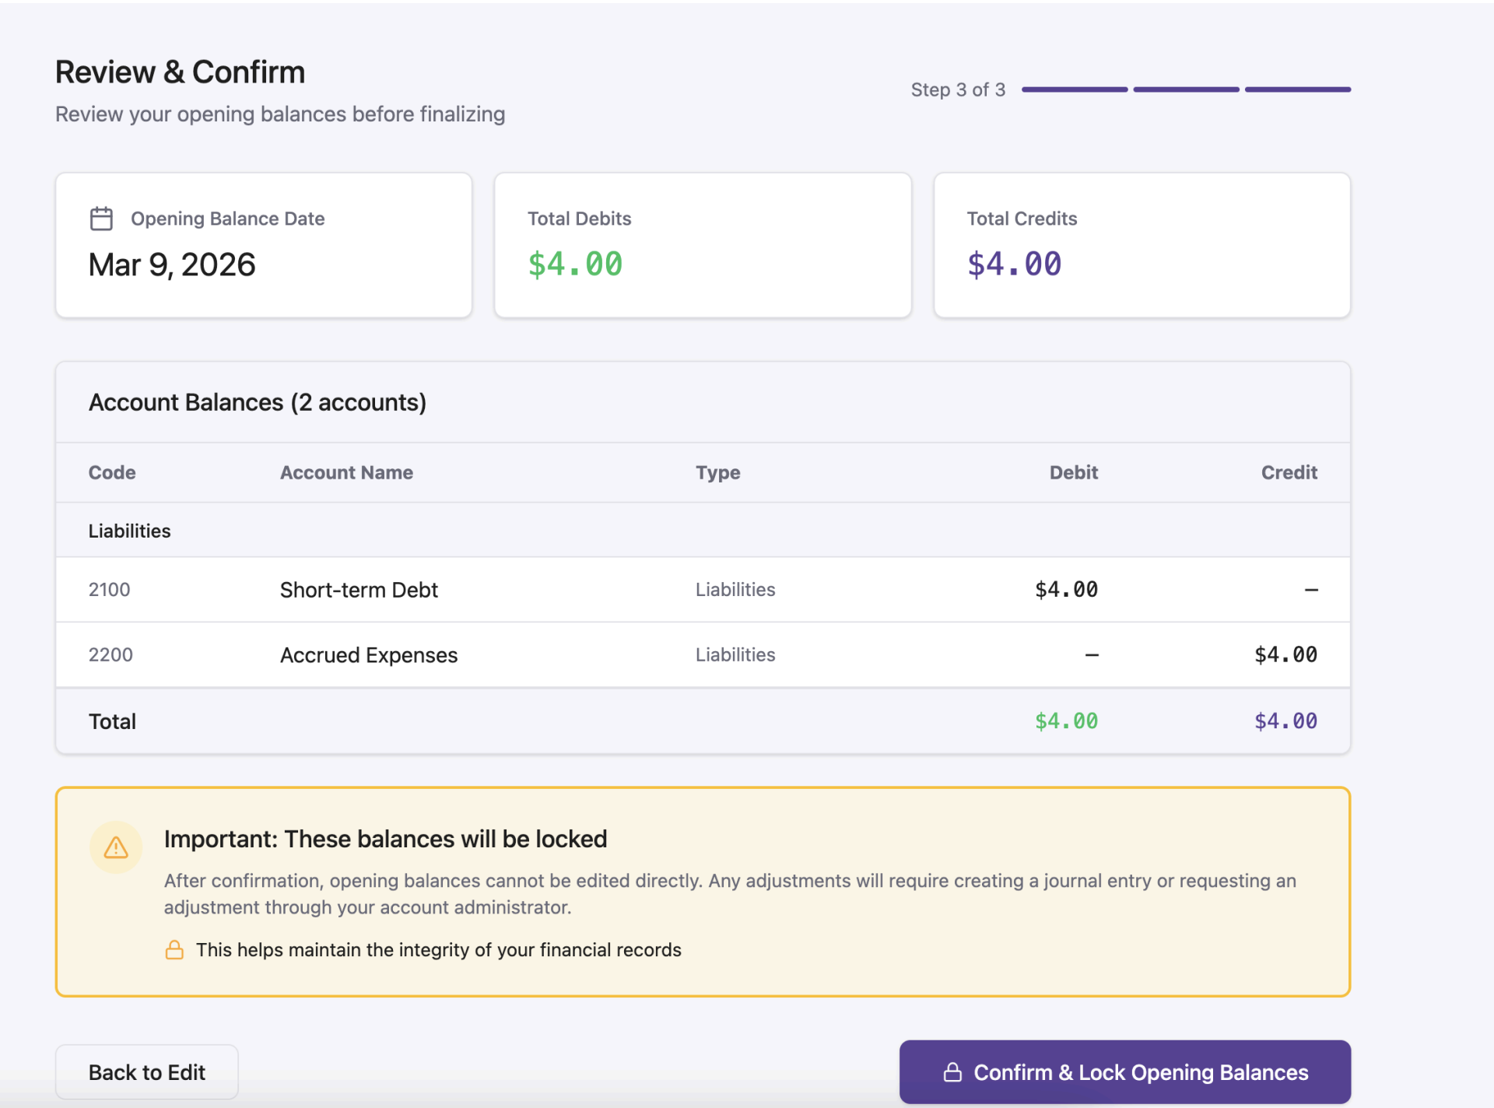1494x1108 pixels.
Task: Click the Account Balances (2 accounts) heading
Action: coord(258,402)
